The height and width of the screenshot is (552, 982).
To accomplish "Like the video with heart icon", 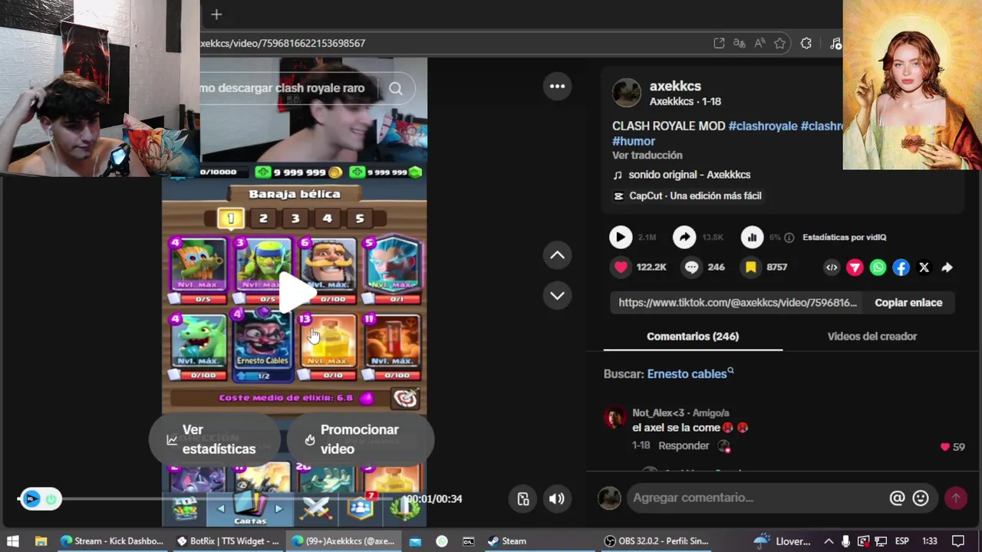I will 621,268.
